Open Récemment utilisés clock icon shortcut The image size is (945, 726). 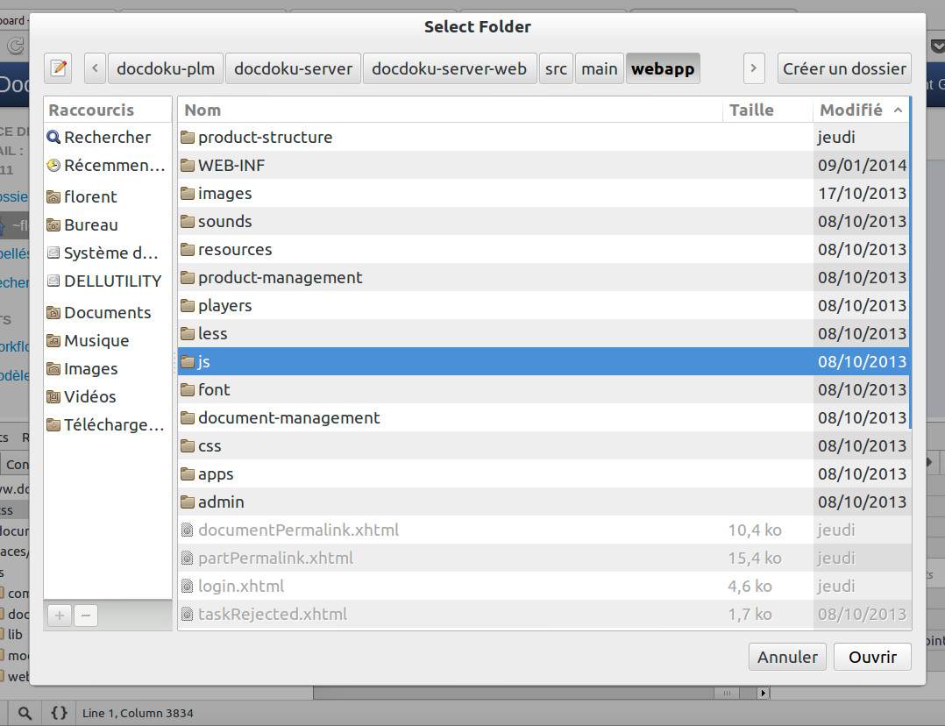[53, 166]
